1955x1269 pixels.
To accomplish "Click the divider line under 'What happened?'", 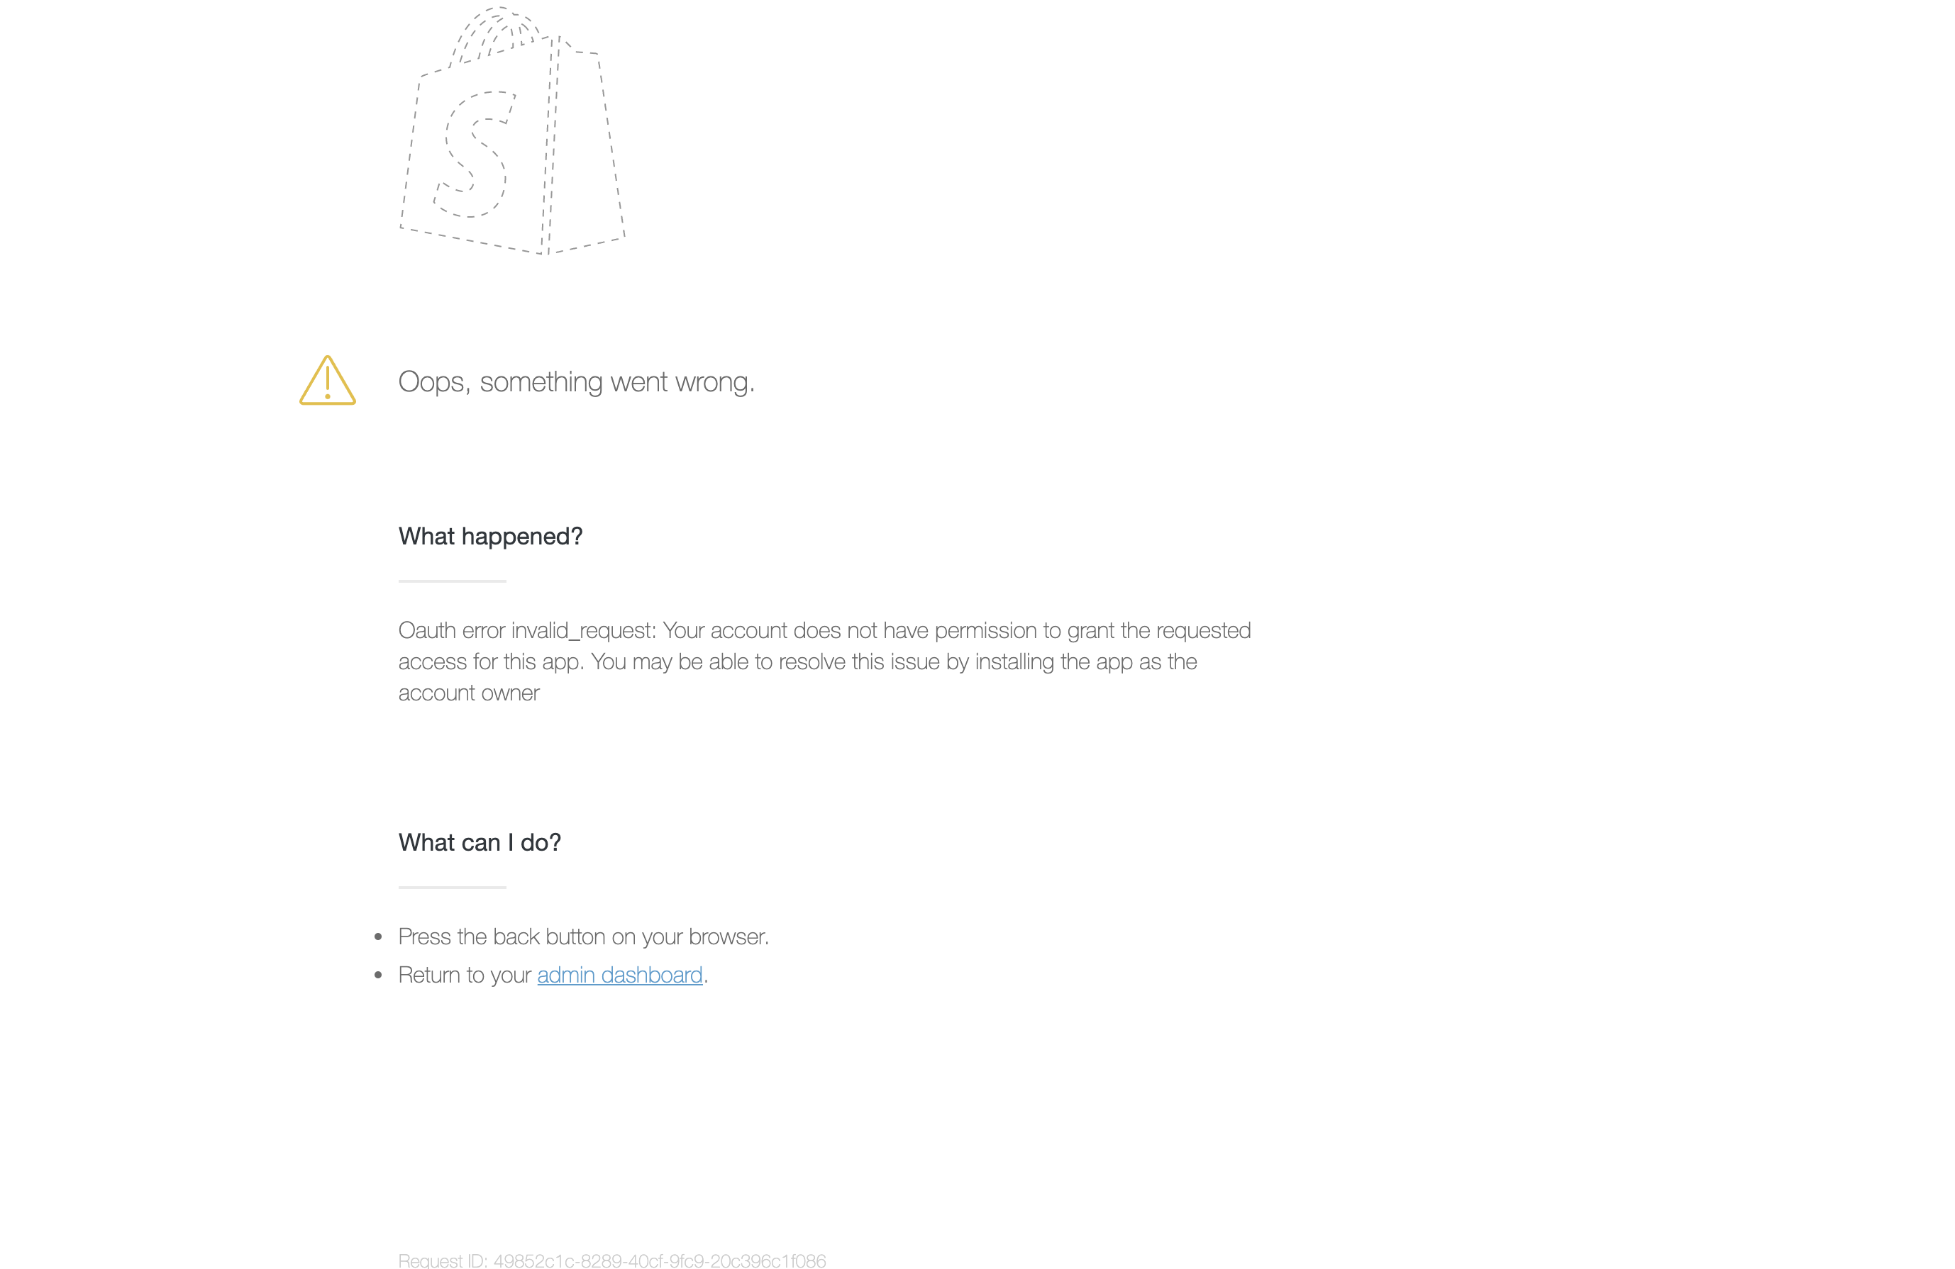I will [453, 581].
